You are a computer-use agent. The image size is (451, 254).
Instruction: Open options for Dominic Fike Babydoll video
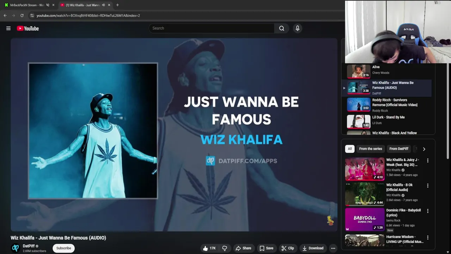(x=428, y=211)
